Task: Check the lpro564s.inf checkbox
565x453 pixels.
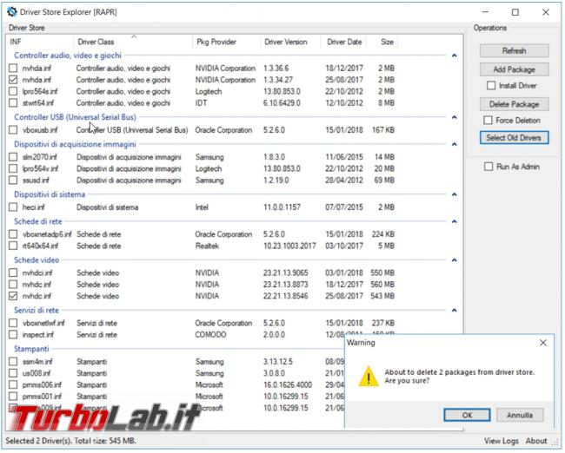Action: click(x=13, y=91)
